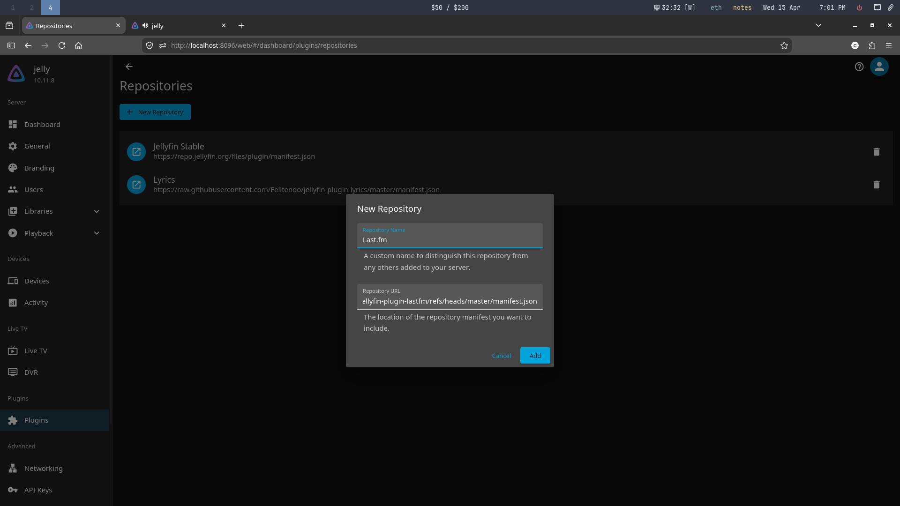Mute the jelly tab audio
The height and width of the screenshot is (506, 900).
(x=145, y=25)
